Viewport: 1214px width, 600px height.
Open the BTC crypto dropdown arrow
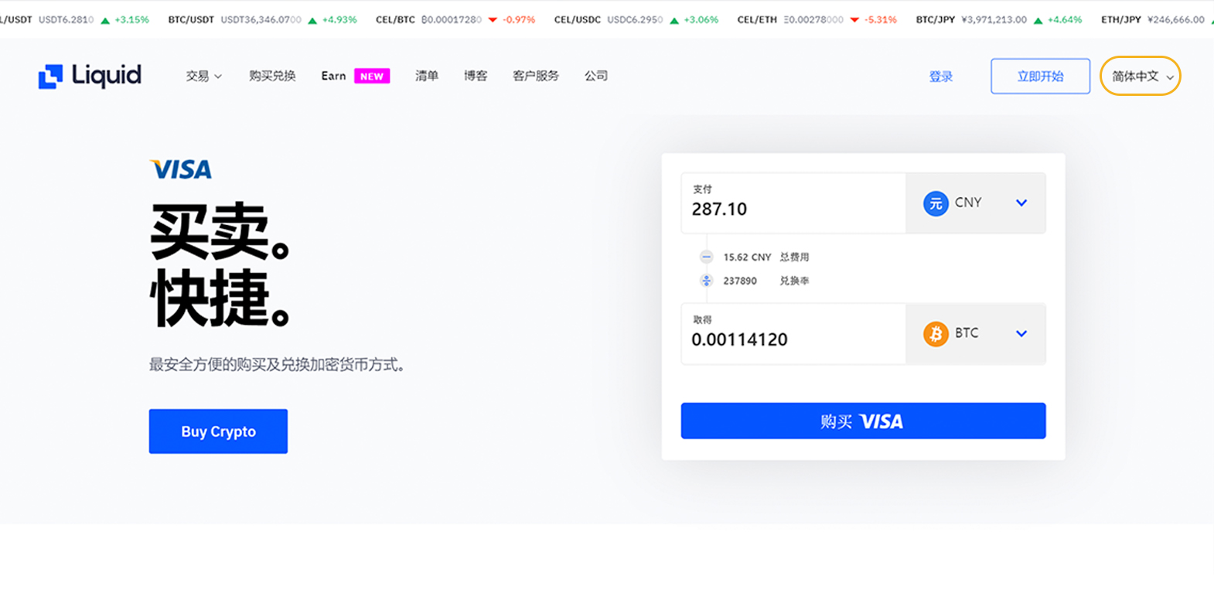pos(1021,333)
